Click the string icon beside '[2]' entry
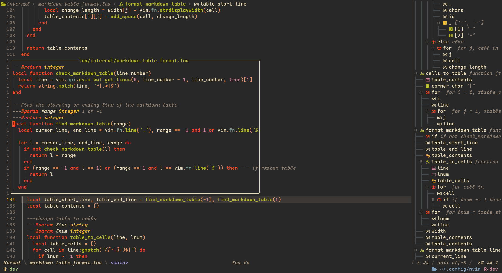This screenshot has width=502, height=273. 451,36
